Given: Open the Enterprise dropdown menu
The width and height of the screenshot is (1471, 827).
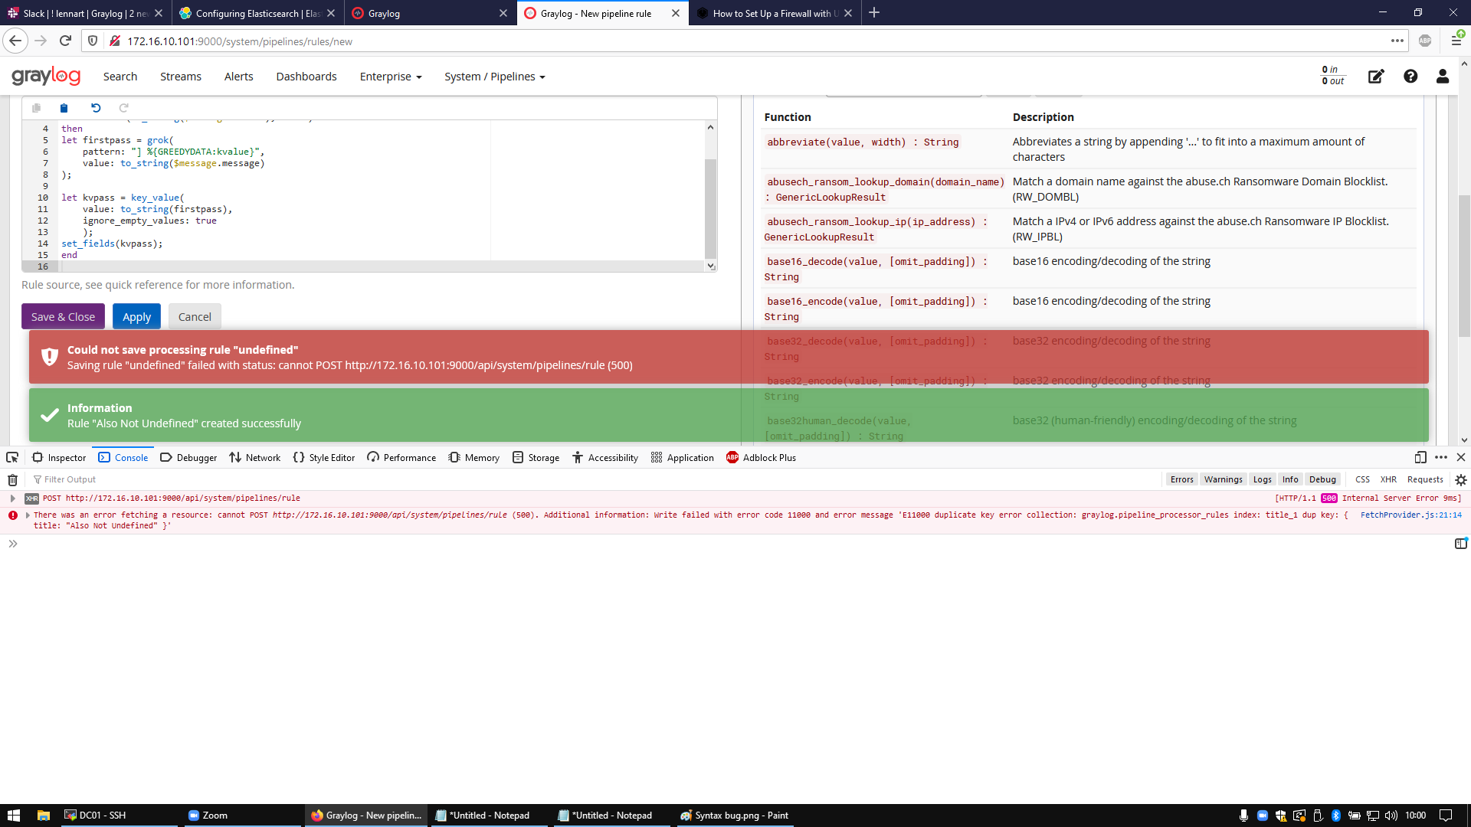Looking at the screenshot, I should click(390, 77).
